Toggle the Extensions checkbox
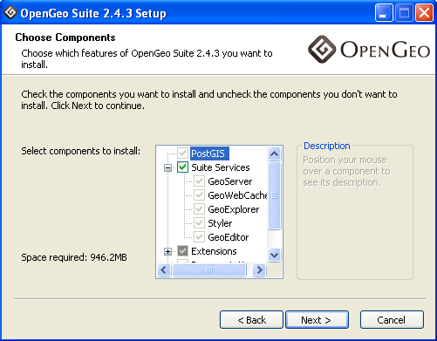The width and height of the screenshot is (437, 341). pyautogui.click(x=182, y=251)
